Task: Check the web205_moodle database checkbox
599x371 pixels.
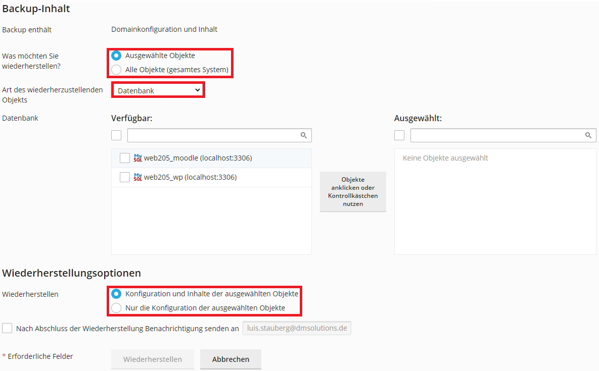Action: pos(124,158)
